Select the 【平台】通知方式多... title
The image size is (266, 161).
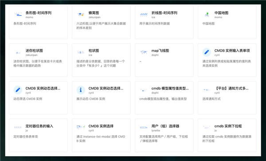click(x=232, y=89)
